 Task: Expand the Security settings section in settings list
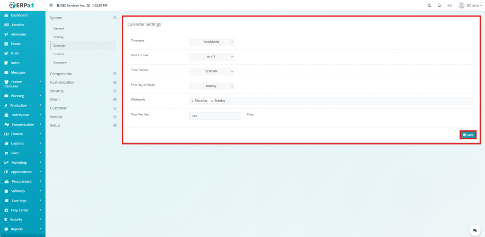[115, 91]
